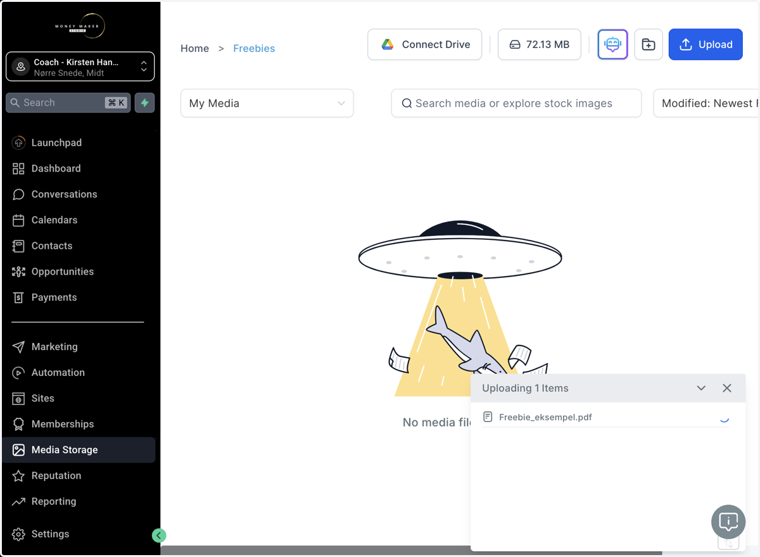
Task: Go to Reporting
Action: (79, 501)
